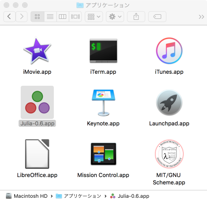Click the highlighted Julia-0.6.app name label
Viewport: 207px width, 201px height.
tap(37, 124)
